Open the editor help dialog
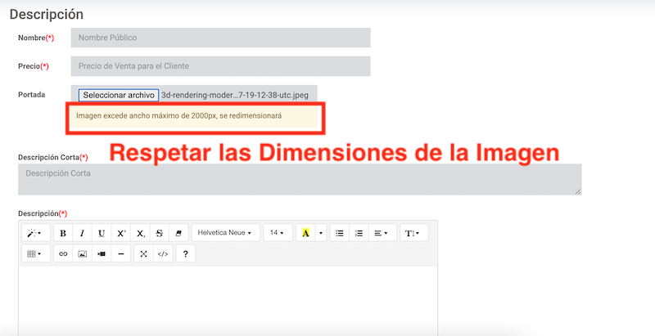 tap(186, 254)
